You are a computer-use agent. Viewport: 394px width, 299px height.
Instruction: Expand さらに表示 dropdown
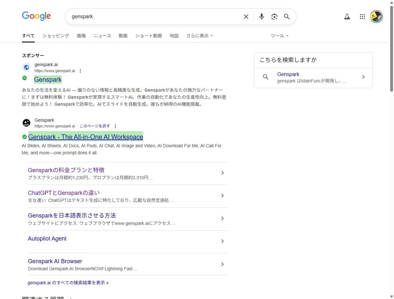pyautogui.click(x=200, y=36)
